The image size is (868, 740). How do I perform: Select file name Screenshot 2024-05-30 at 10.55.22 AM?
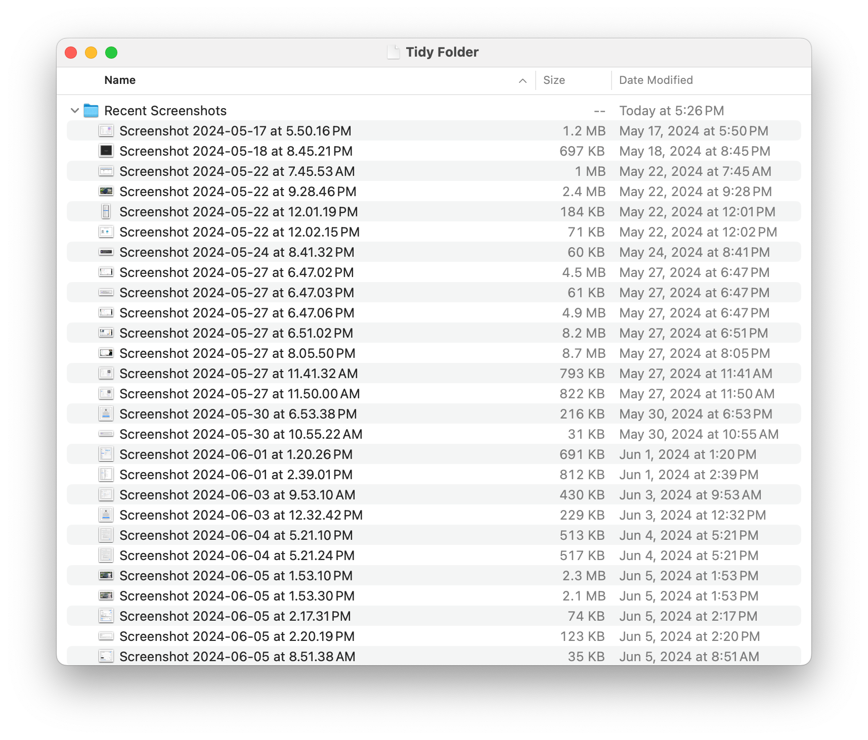(241, 434)
